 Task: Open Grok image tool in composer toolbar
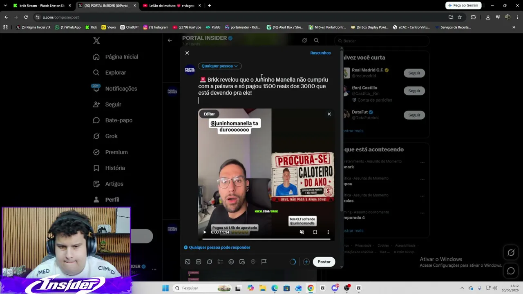[209, 262]
